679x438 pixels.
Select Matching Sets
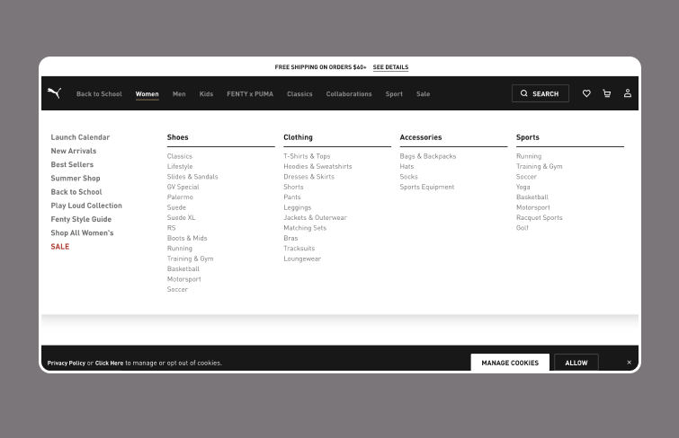click(x=305, y=228)
